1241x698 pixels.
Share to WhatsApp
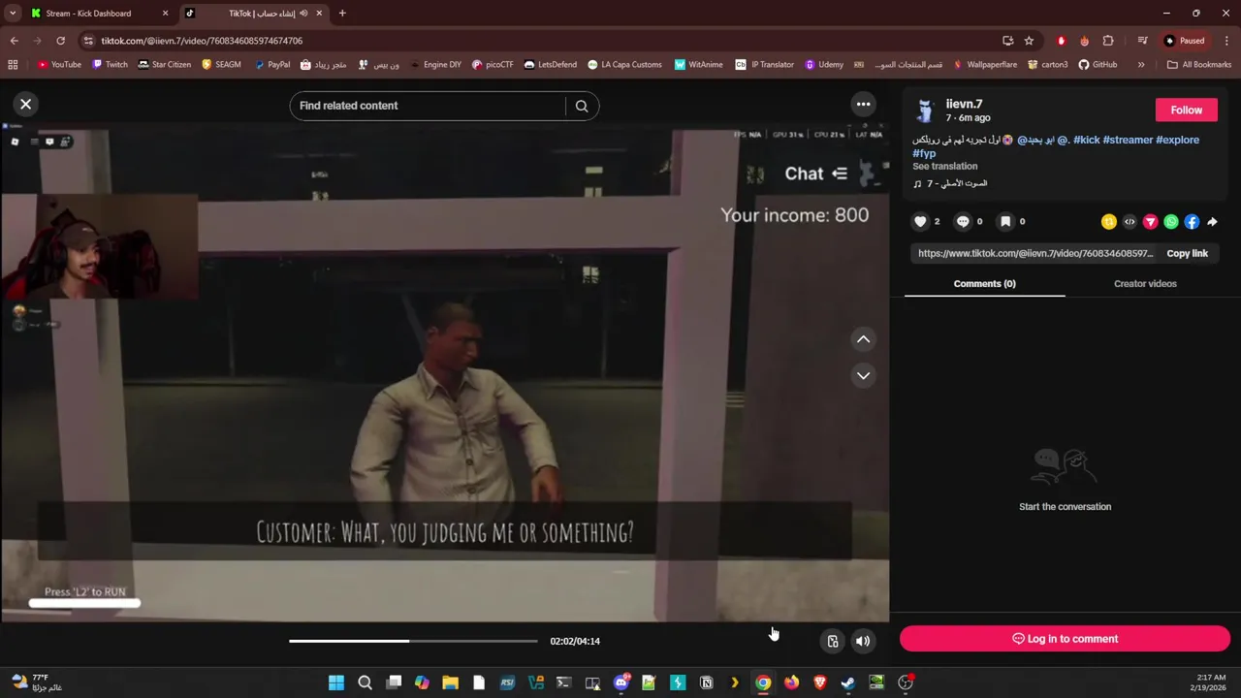coord(1171,222)
